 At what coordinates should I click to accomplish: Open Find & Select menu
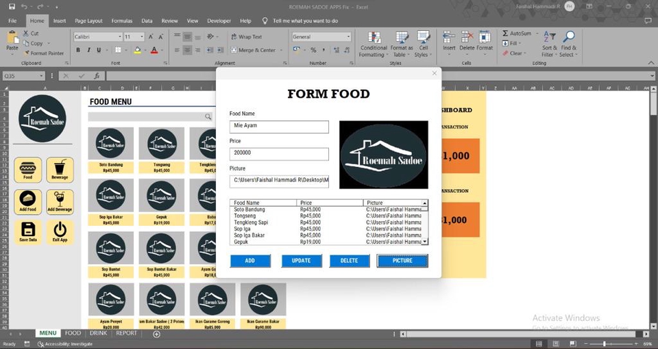click(568, 44)
